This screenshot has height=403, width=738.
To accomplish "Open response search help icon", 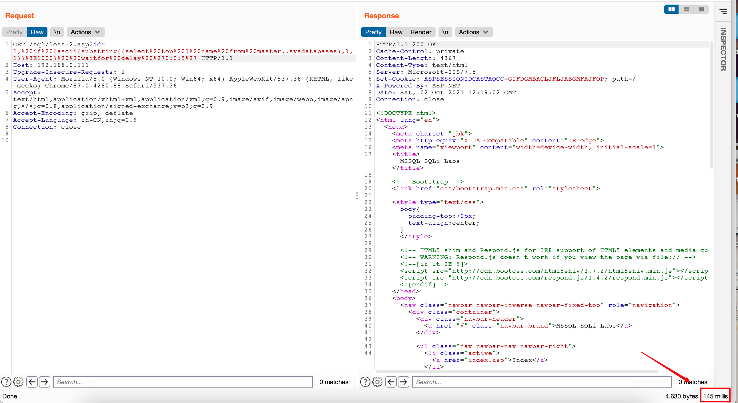I will [x=365, y=382].
